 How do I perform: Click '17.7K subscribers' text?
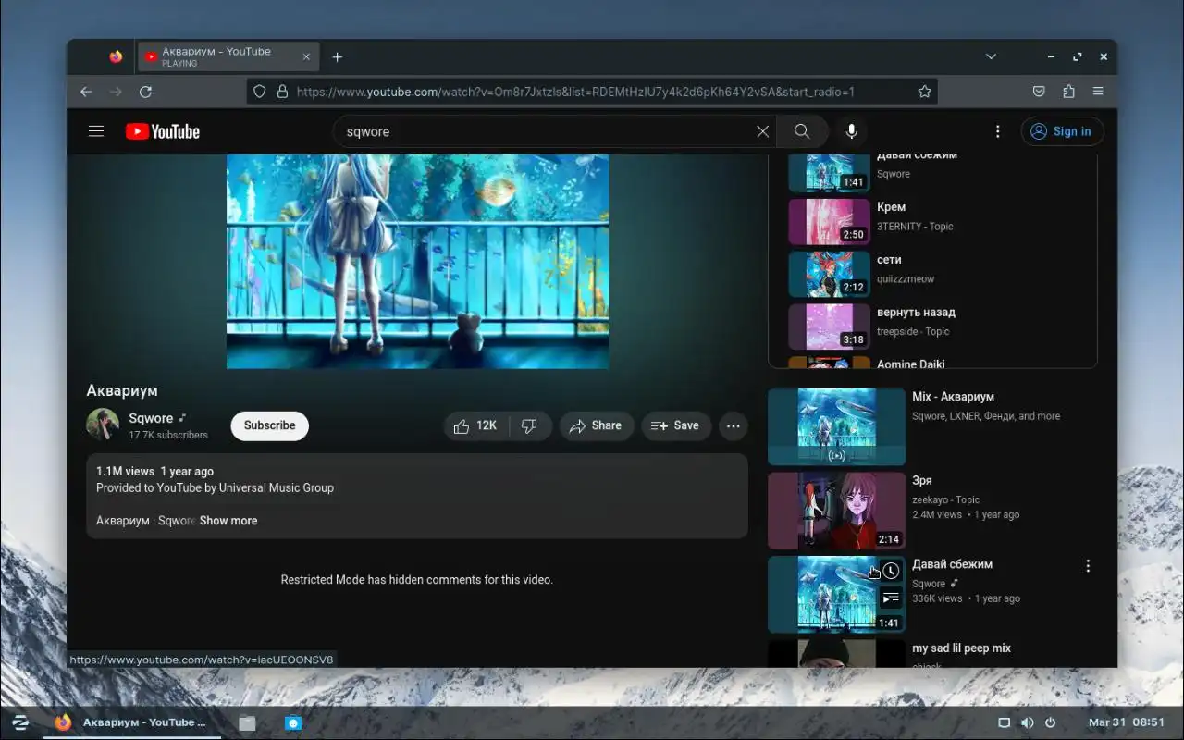pos(168,435)
